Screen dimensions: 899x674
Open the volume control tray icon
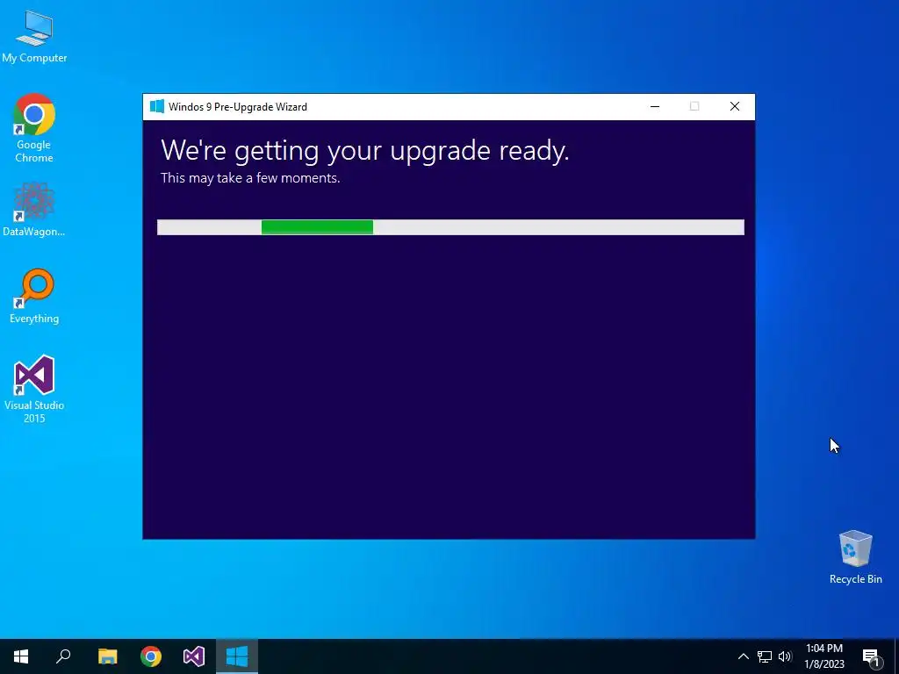click(x=785, y=656)
